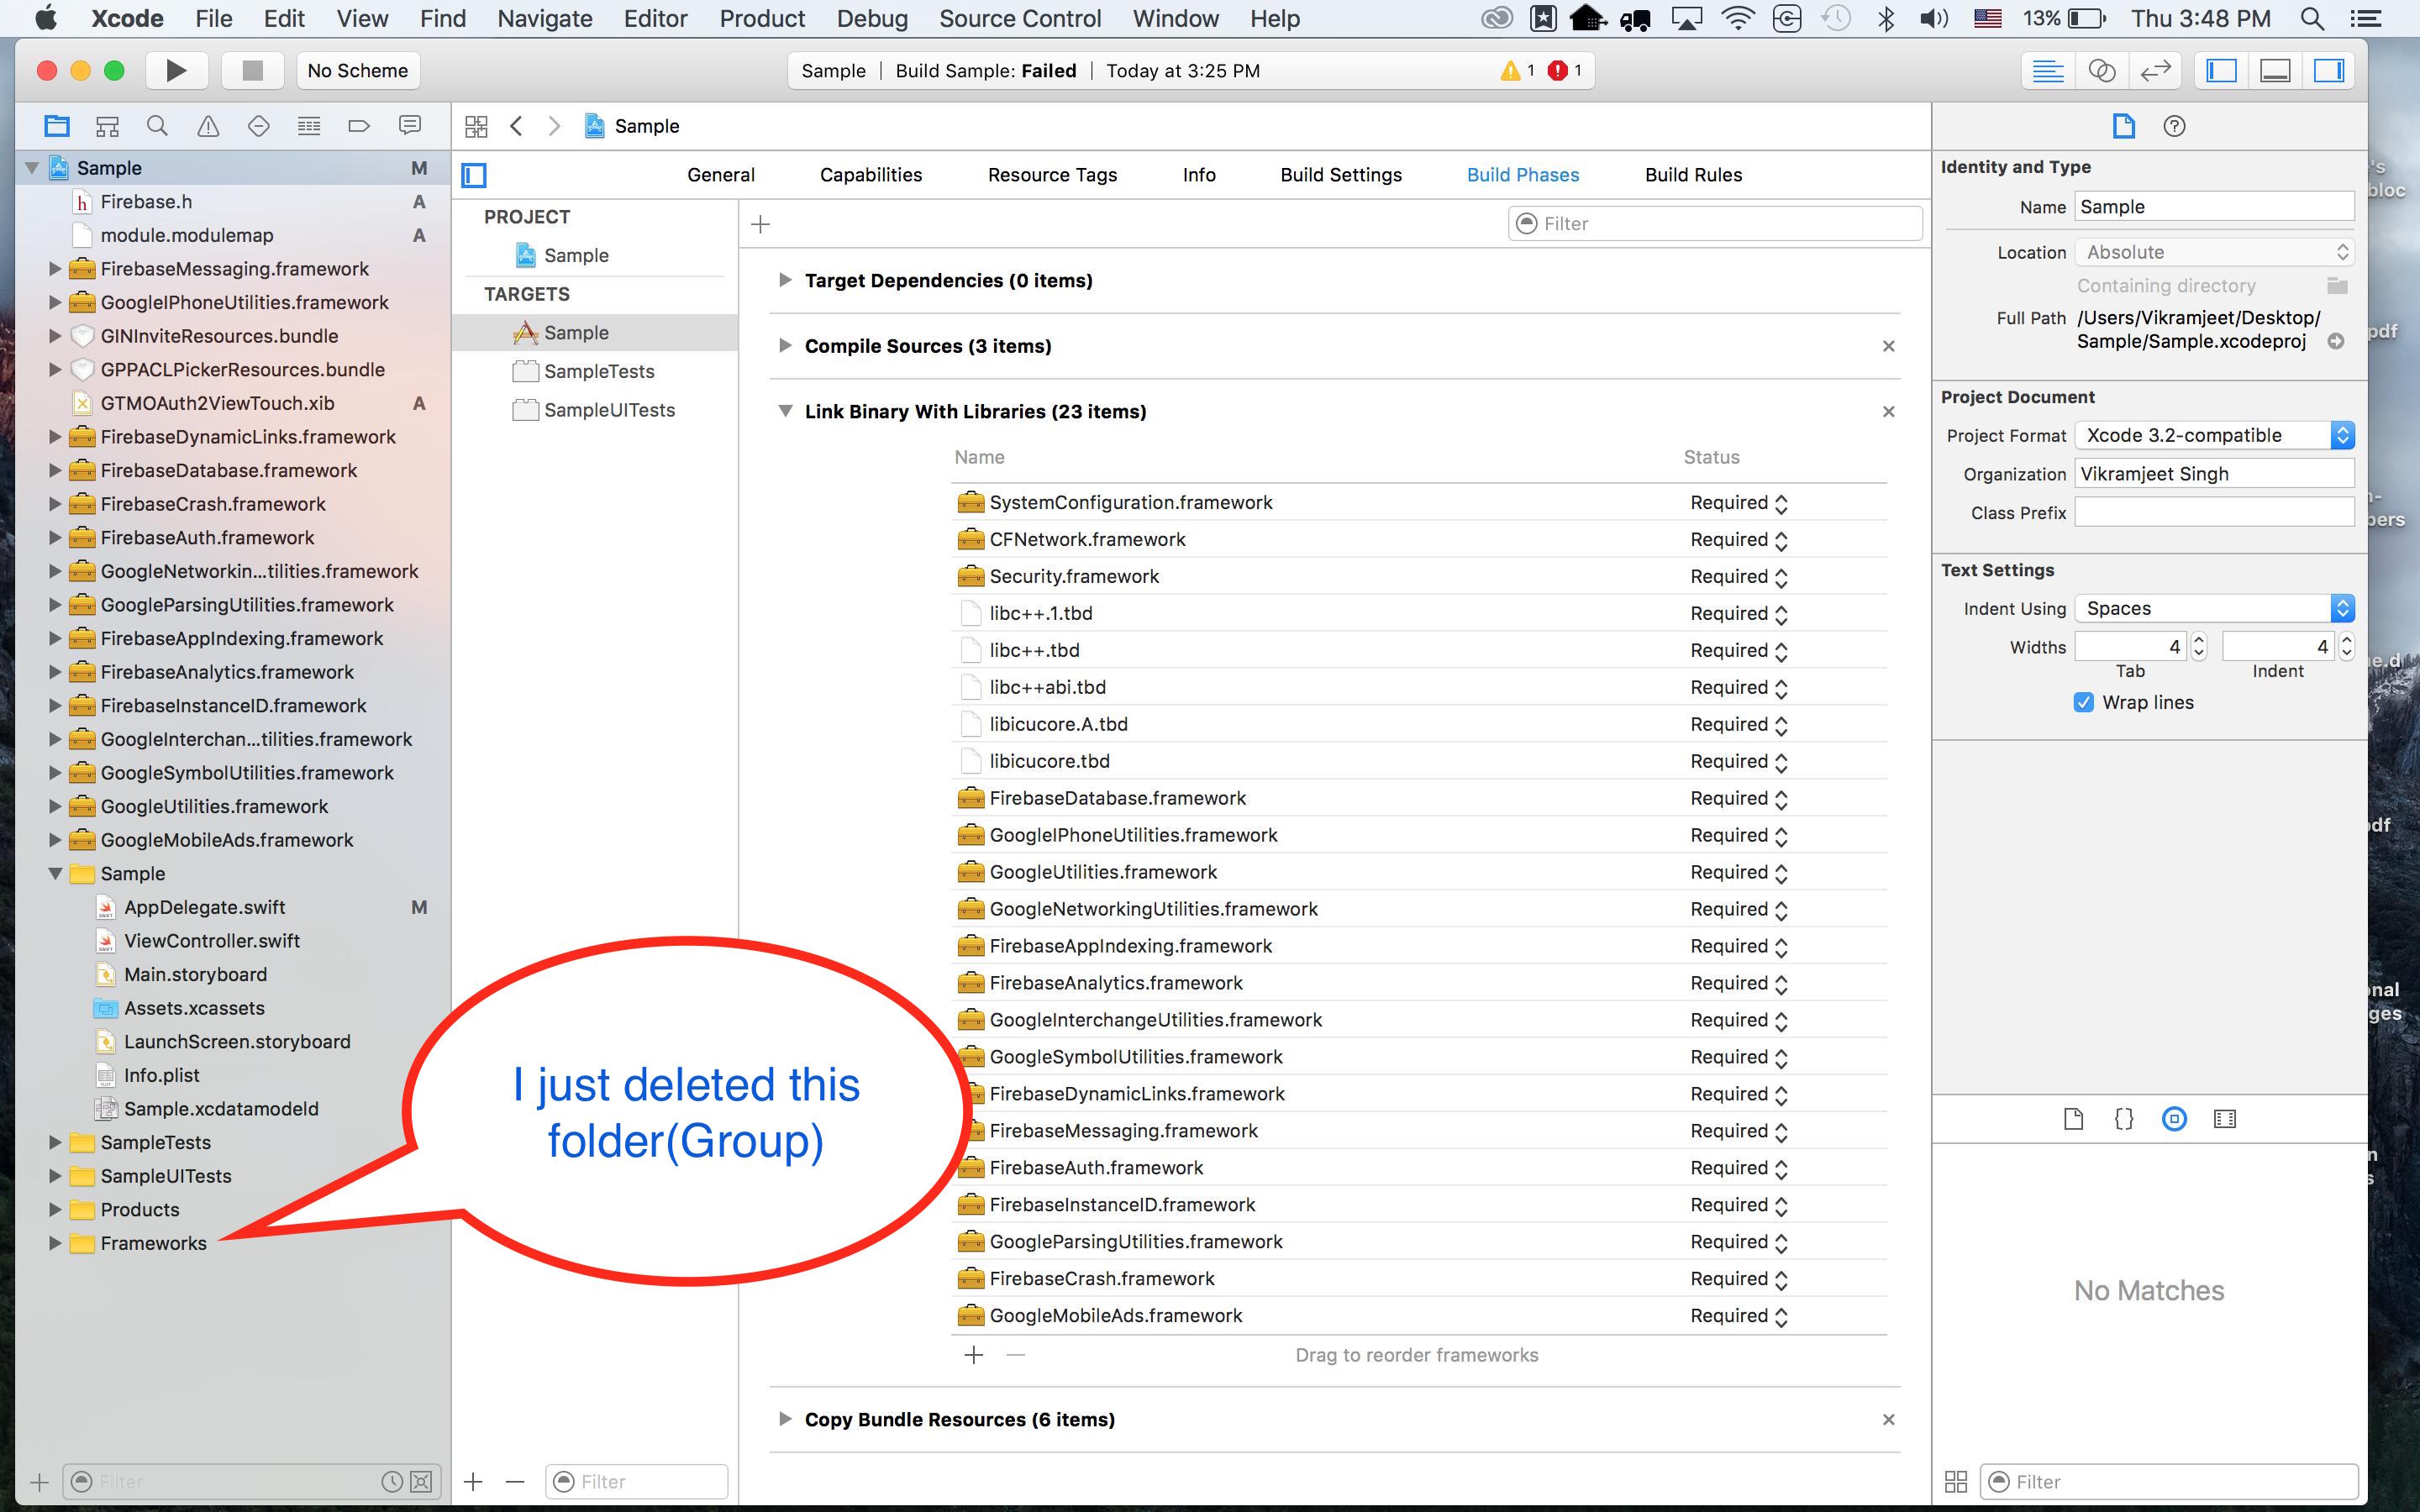Screen dimensions: 2420x1512
Task: Click the No Scheme button
Action: pos(357,70)
